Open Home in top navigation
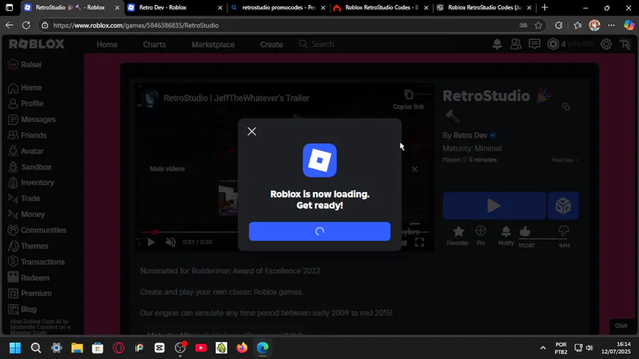Viewport: 639px width, 359px height. coord(106,45)
